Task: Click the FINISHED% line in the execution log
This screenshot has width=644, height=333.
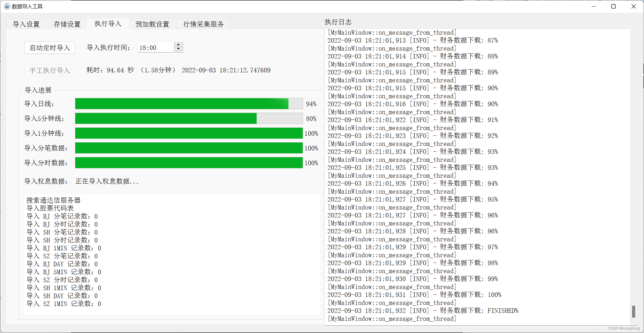Action: (x=423, y=311)
